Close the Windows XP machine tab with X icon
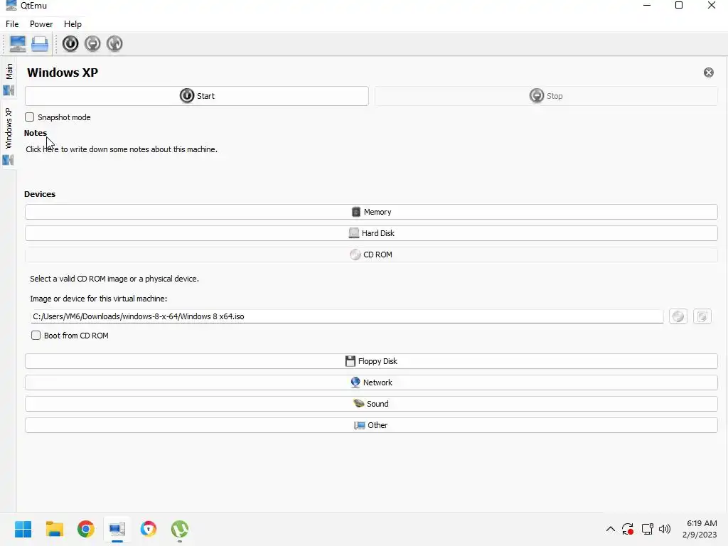This screenshot has width=728, height=546. tap(709, 73)
